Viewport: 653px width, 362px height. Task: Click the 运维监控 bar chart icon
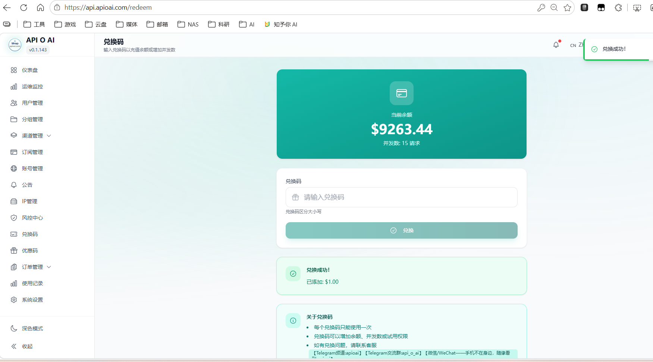(14, 86)
